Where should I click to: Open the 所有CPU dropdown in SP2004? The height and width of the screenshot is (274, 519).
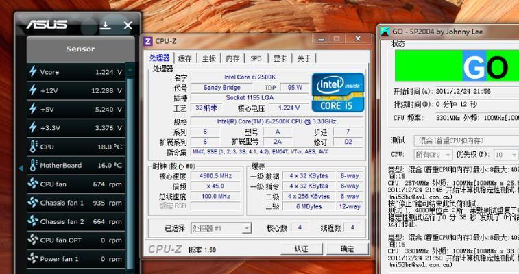[433, 155]
